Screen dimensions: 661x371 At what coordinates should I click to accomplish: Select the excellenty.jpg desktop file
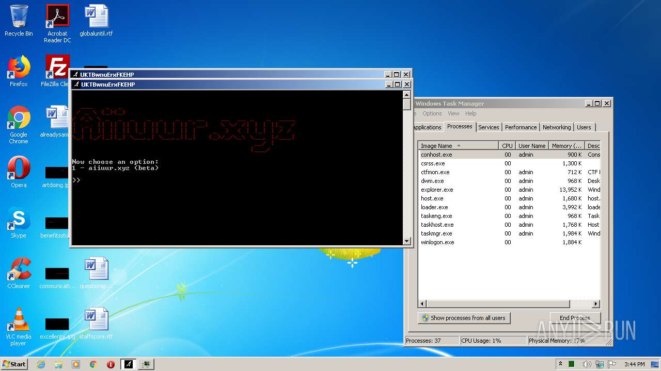pyautogui.click(x=57, y=328)
